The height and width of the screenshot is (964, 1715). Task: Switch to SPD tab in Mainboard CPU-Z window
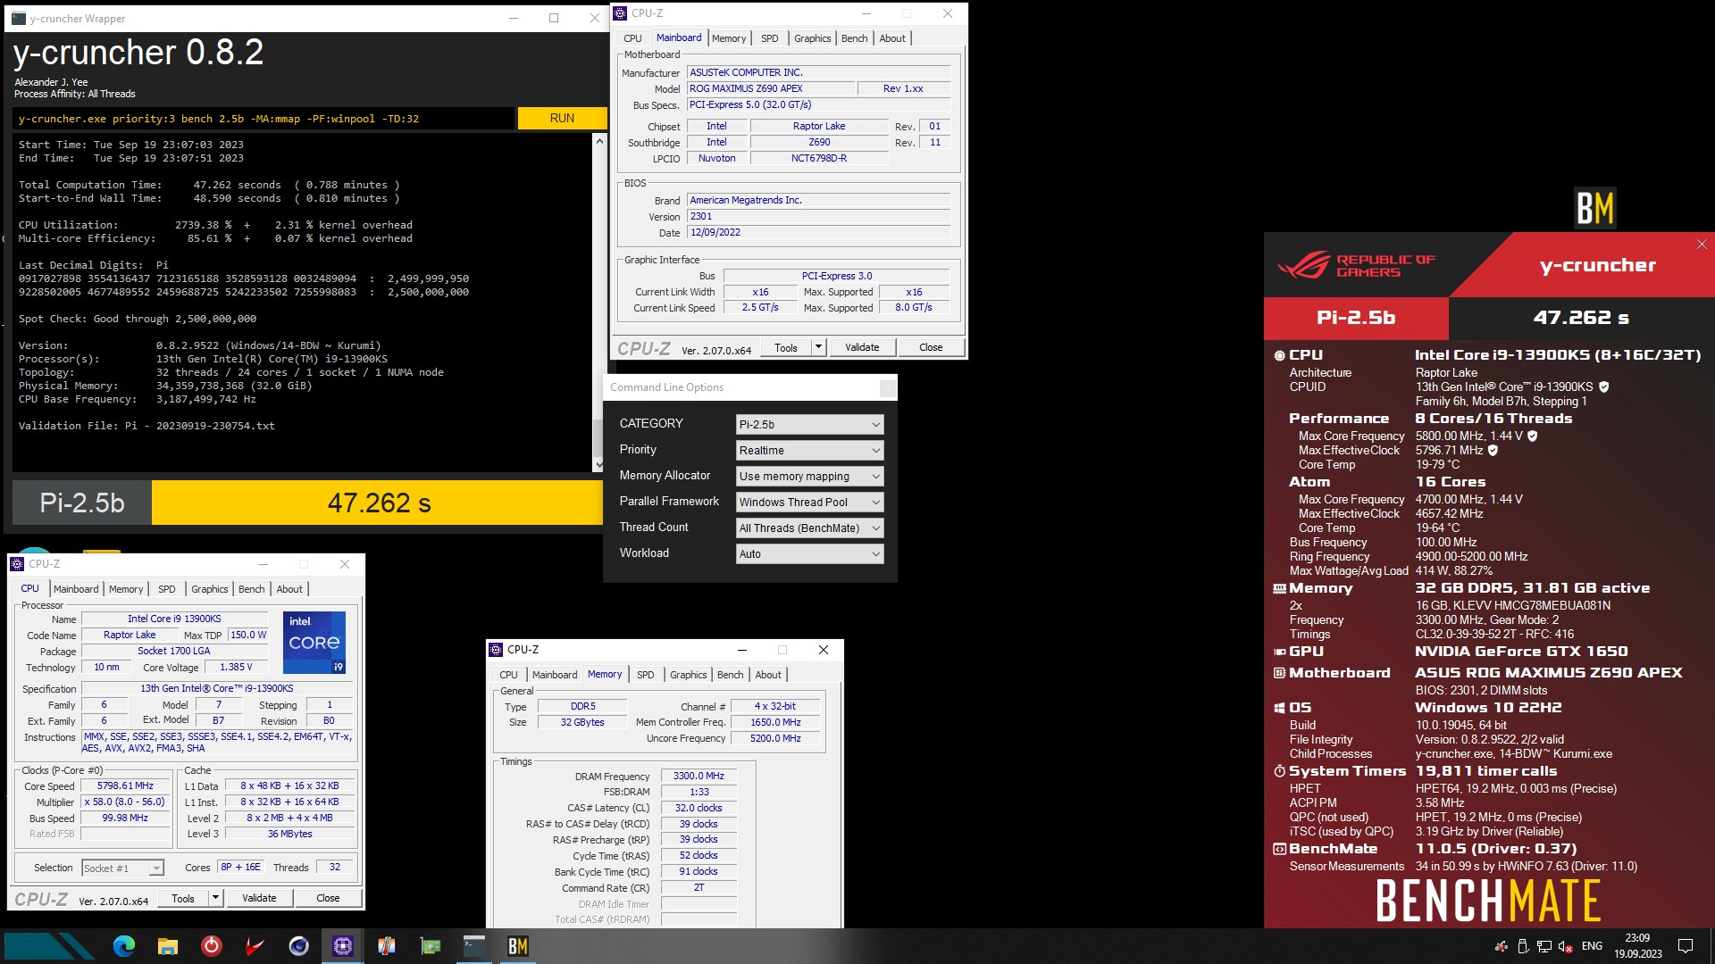tap(770, 38)
